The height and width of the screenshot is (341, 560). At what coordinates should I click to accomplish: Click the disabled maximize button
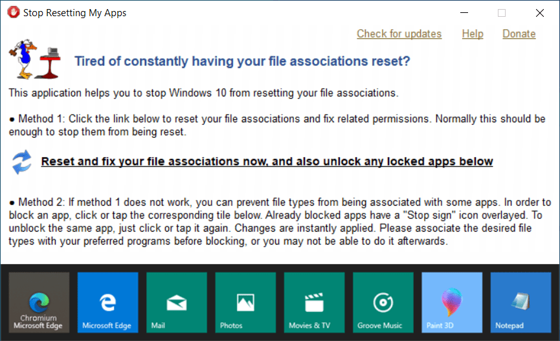(x=502, y=13)
